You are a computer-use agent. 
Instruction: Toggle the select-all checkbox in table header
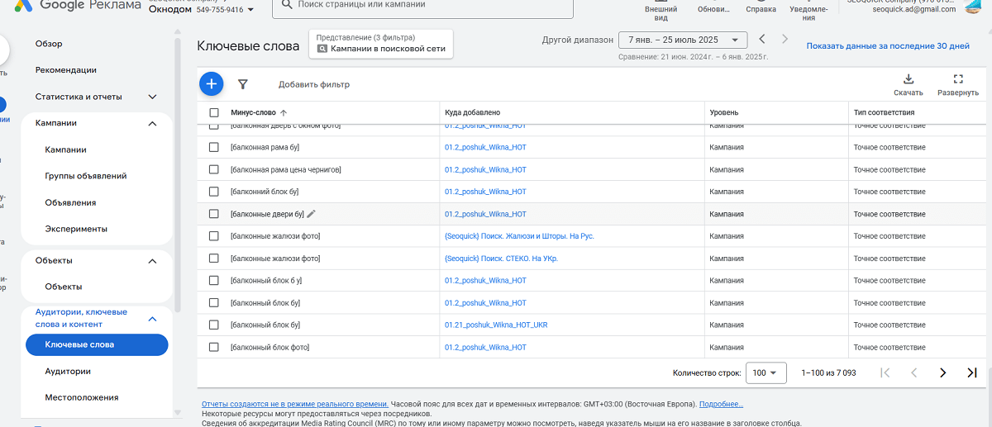pyautogui.click(x=214, y=112)
